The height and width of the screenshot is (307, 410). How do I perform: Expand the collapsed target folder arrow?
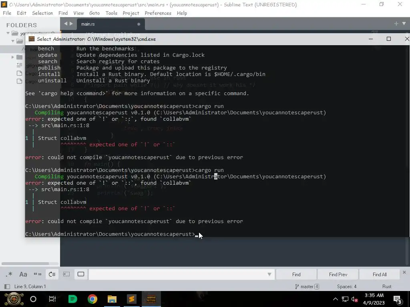pyautogui.click(x=12, y=57)
